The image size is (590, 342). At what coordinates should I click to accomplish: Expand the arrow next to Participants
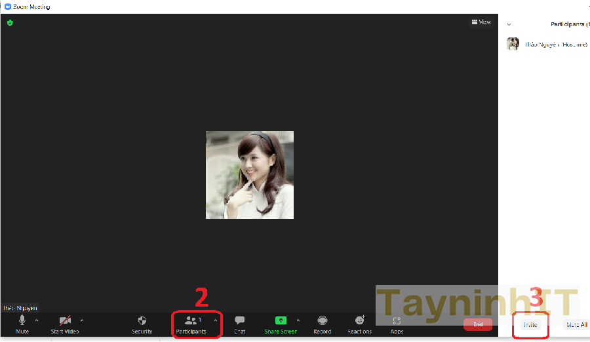216,320
